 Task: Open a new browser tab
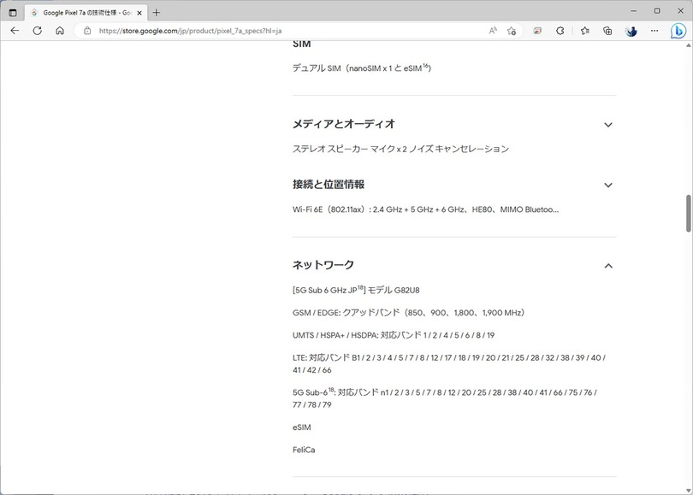(156, 13)
